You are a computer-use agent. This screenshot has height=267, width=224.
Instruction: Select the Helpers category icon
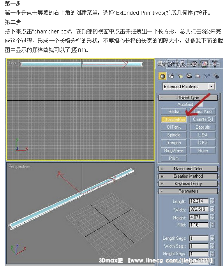[198, 76]
